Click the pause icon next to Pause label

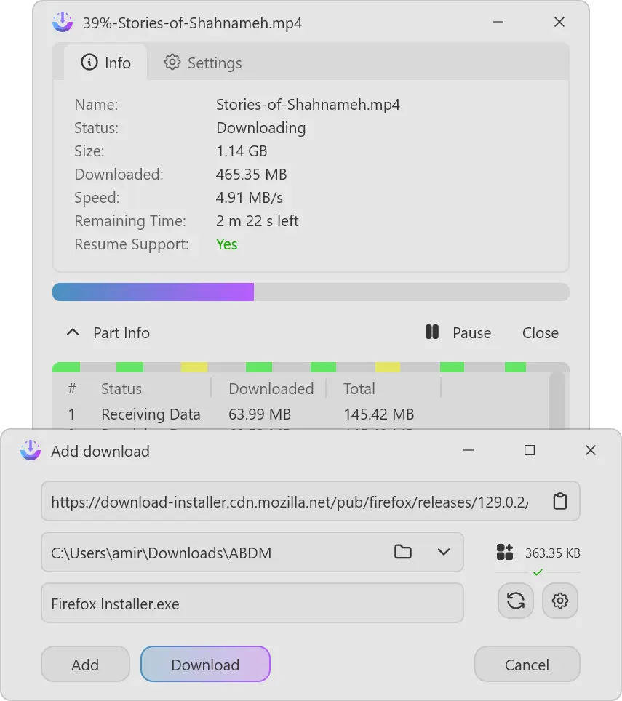coord(432,332)
